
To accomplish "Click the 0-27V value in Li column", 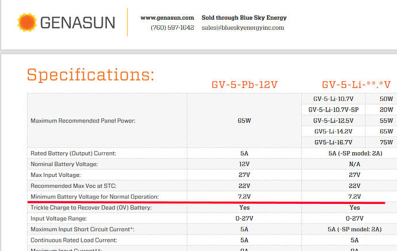I will point(354,218).
